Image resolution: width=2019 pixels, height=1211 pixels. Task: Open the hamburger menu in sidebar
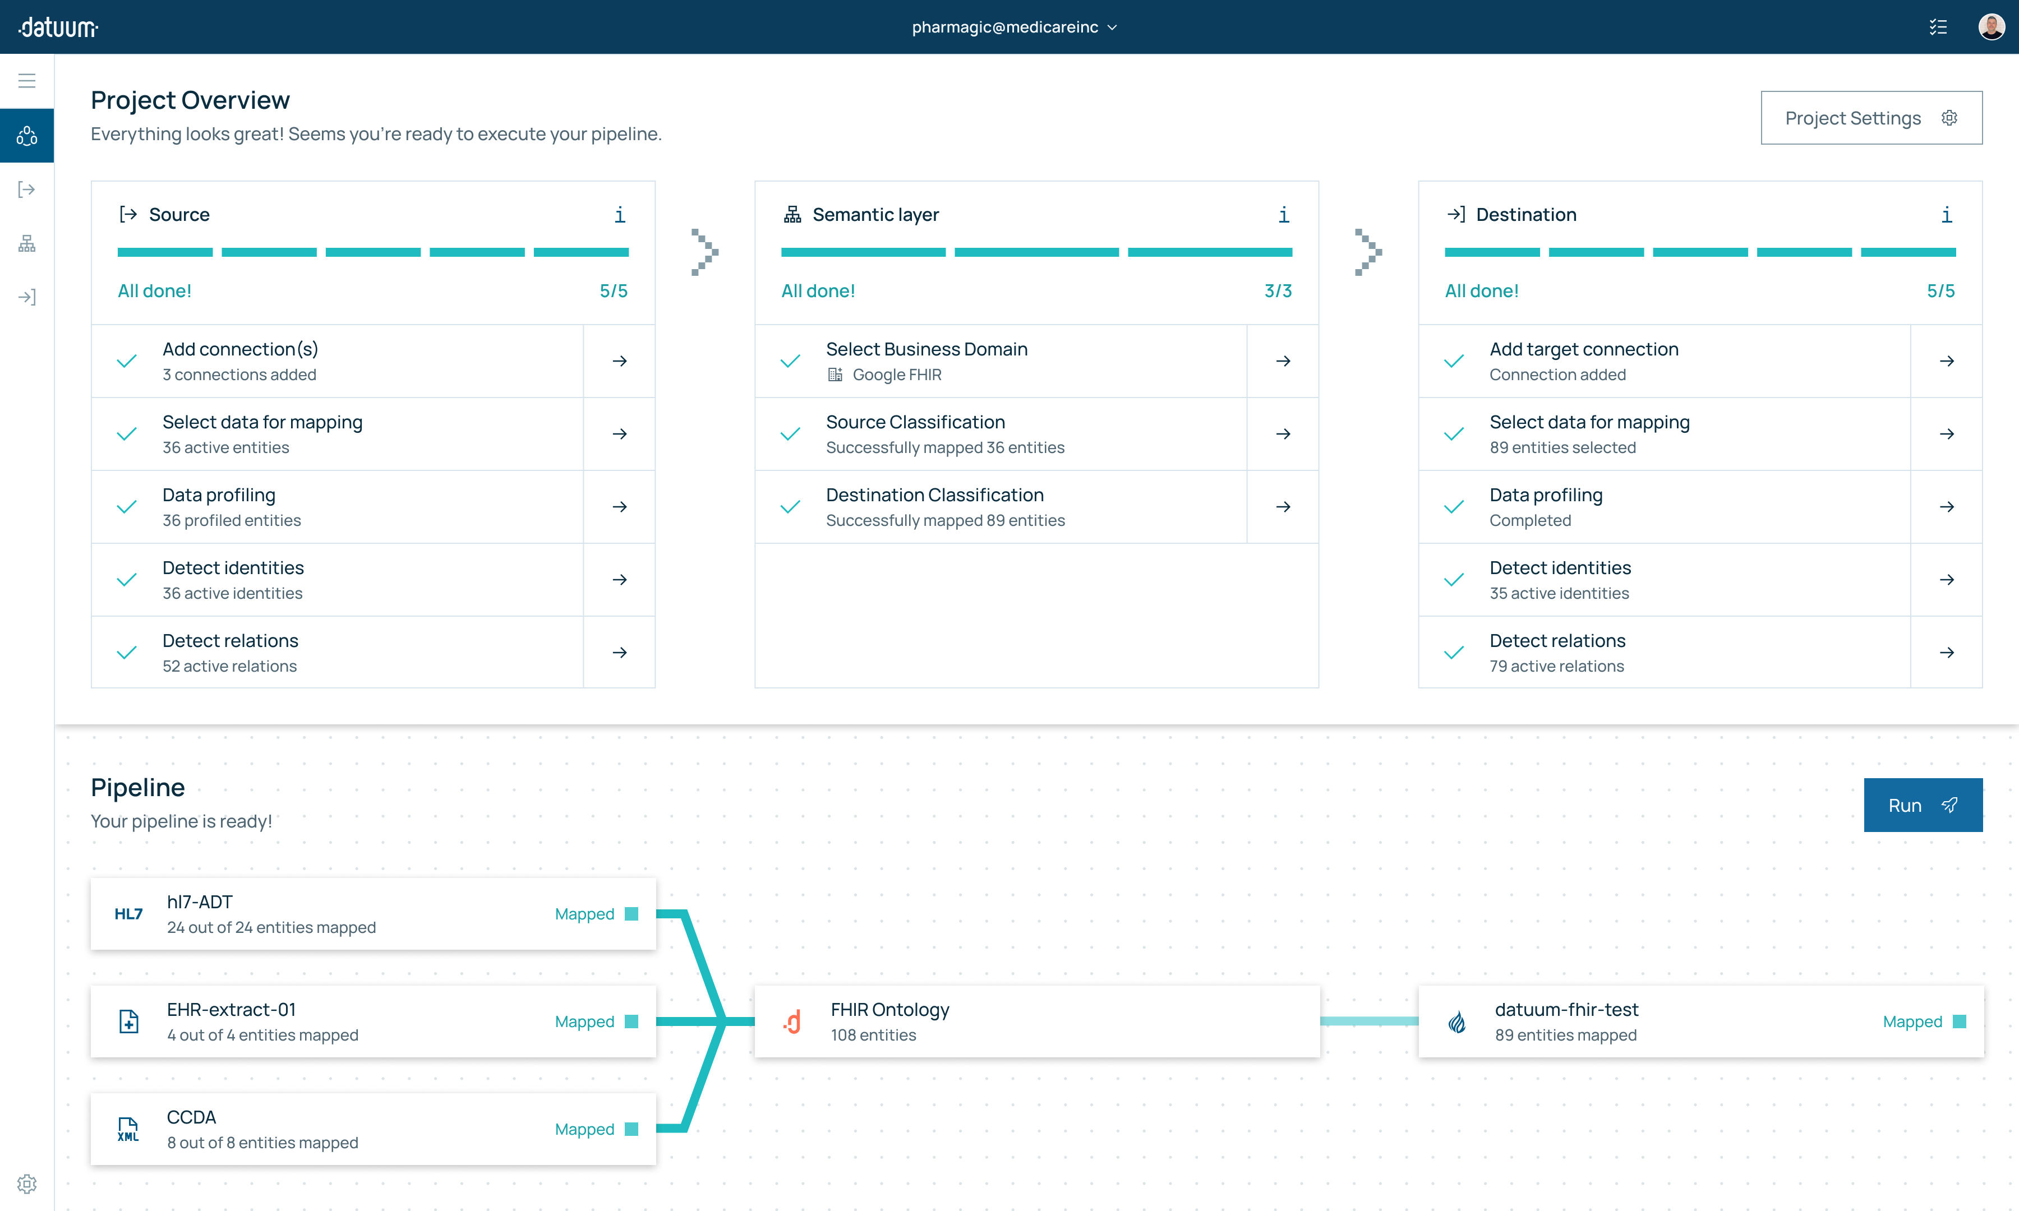point(27,81)
